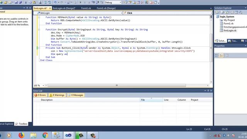Screen dimensions: 247x139
Task: Collapse the Encrypt function outline
Action: click(39, 29)
